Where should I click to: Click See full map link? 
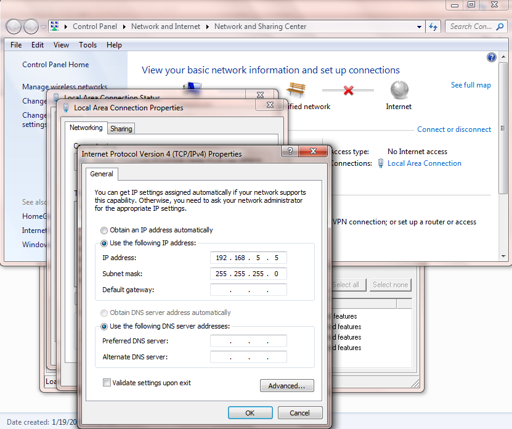click(471, 85)
